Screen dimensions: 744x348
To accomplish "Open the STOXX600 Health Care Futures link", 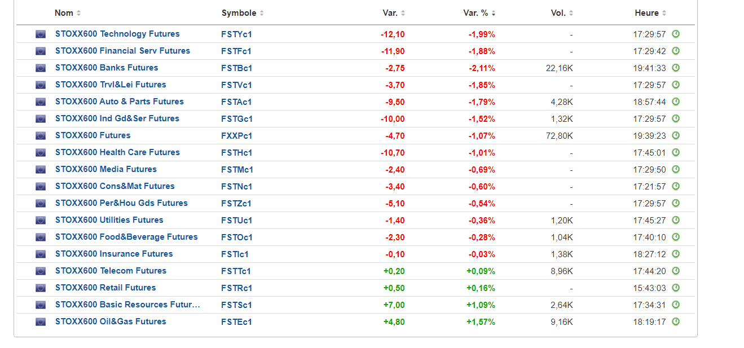I will point(117,152).
